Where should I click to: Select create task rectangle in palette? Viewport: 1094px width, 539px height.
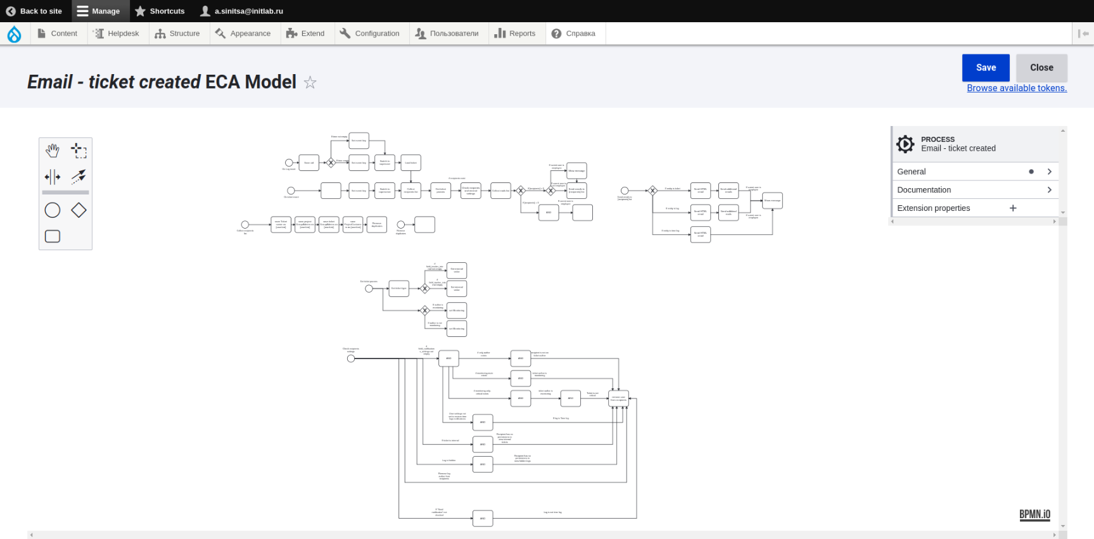53,236
